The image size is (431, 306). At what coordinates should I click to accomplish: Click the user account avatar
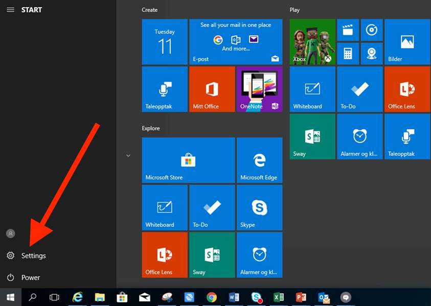point(10,233)
